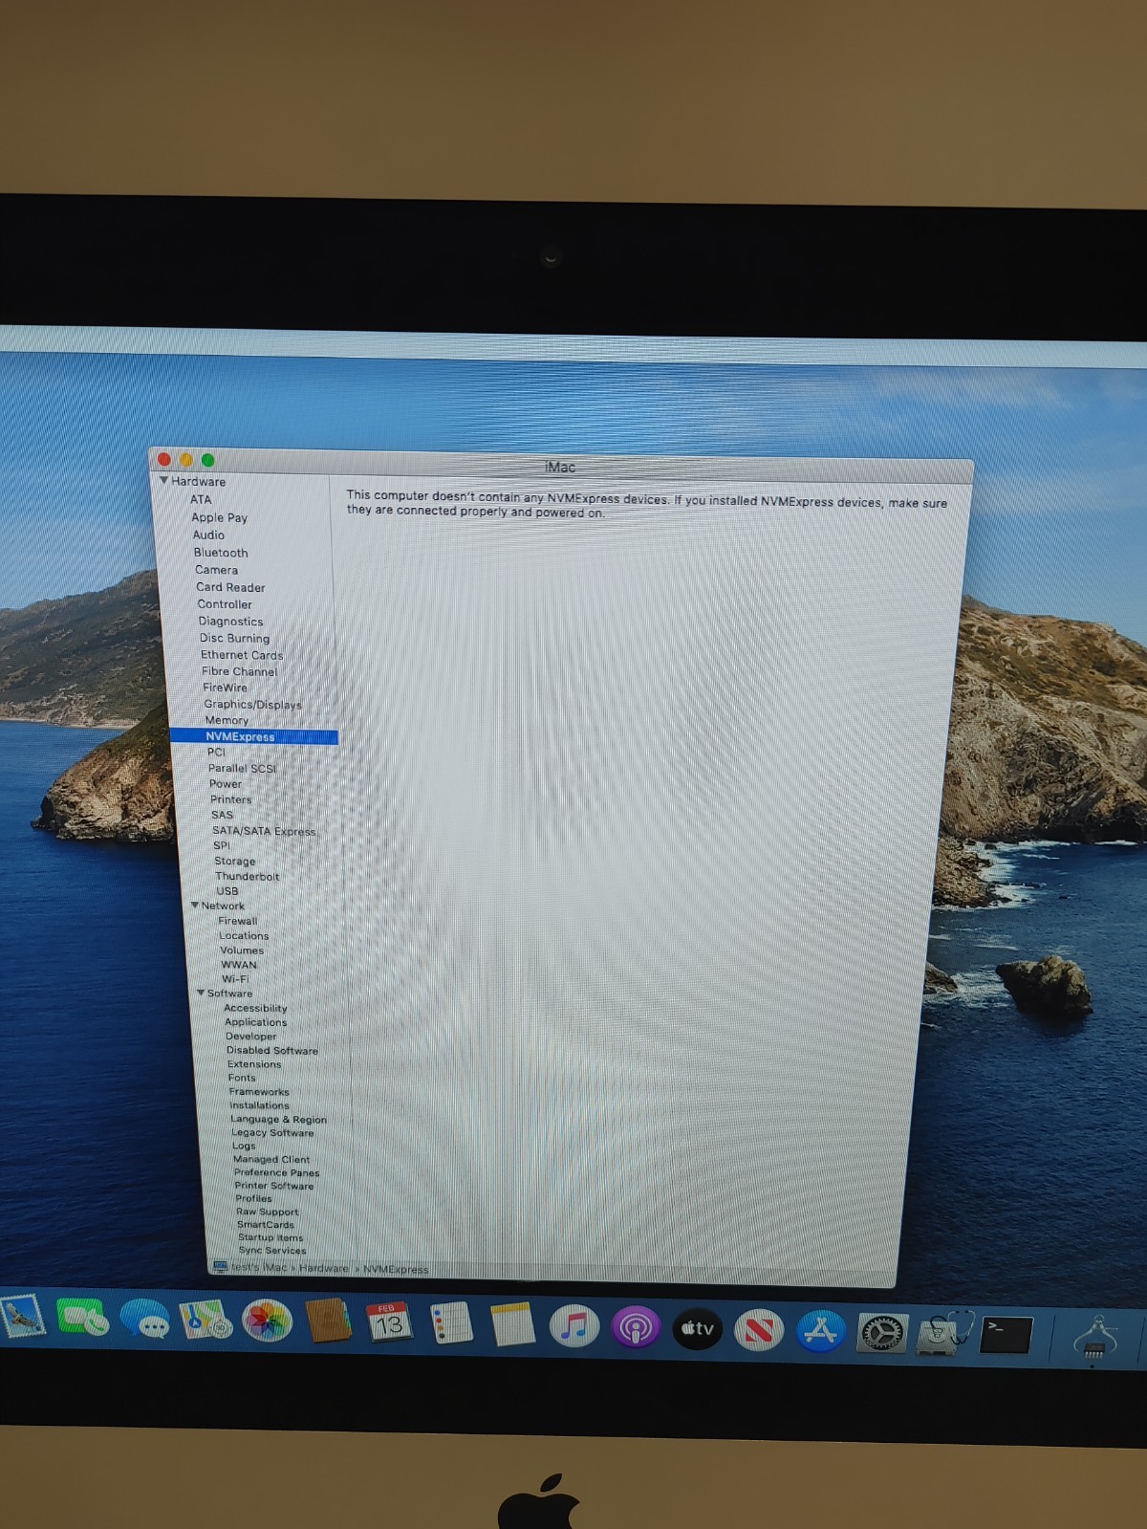Open Graphics/Displays information
1147x1529 pixels.
(252, 704)
